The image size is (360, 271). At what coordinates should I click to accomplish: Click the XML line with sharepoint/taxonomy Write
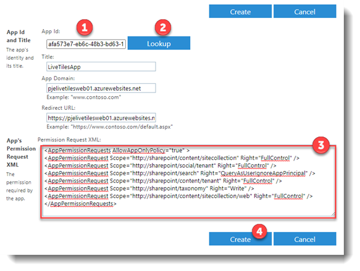point(149,188)
